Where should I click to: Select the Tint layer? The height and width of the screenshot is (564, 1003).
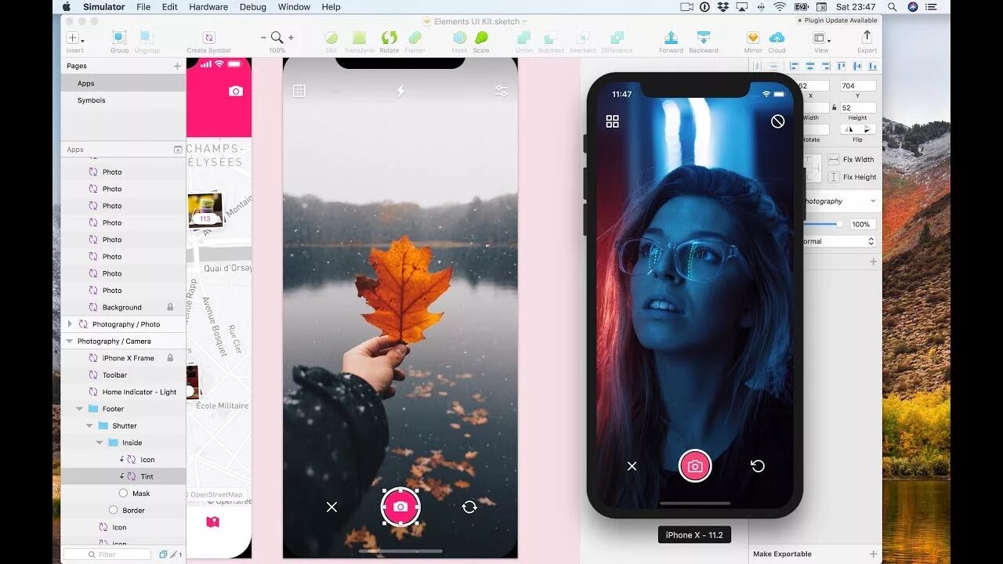pos(123,476)
